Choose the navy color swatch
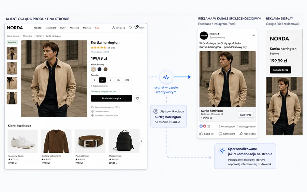The height and width of the screenshot is (192, 307). (100, 69)
